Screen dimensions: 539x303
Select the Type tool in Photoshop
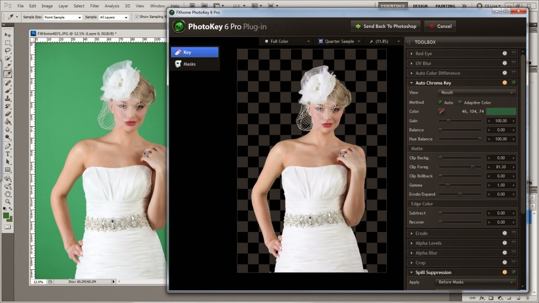[7, 153]
